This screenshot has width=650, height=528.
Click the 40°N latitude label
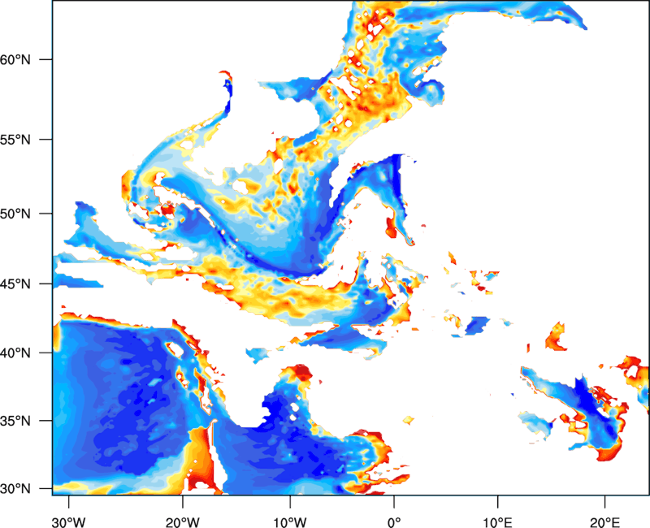point(15,353)
